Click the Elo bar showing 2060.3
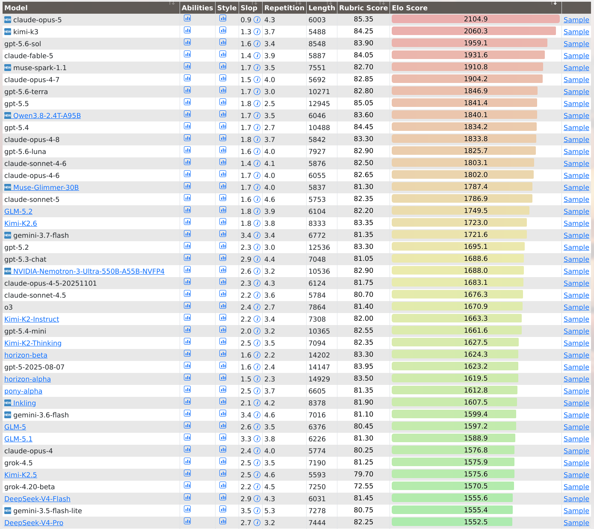The height and width of the screenshot is (529, 594). pos(474,31)
